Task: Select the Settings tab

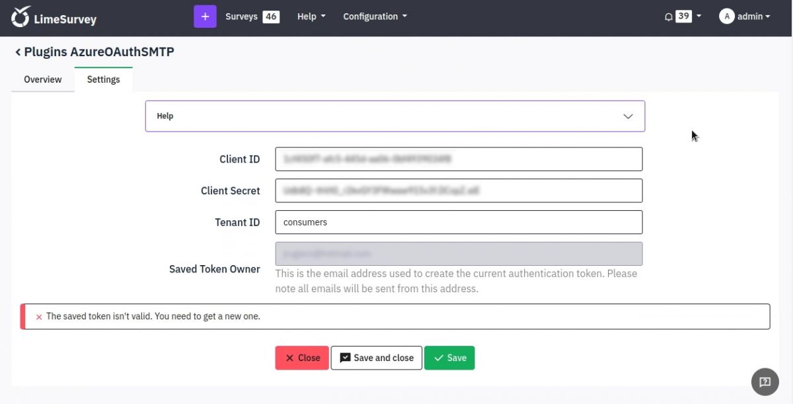Action: [103, 79]
